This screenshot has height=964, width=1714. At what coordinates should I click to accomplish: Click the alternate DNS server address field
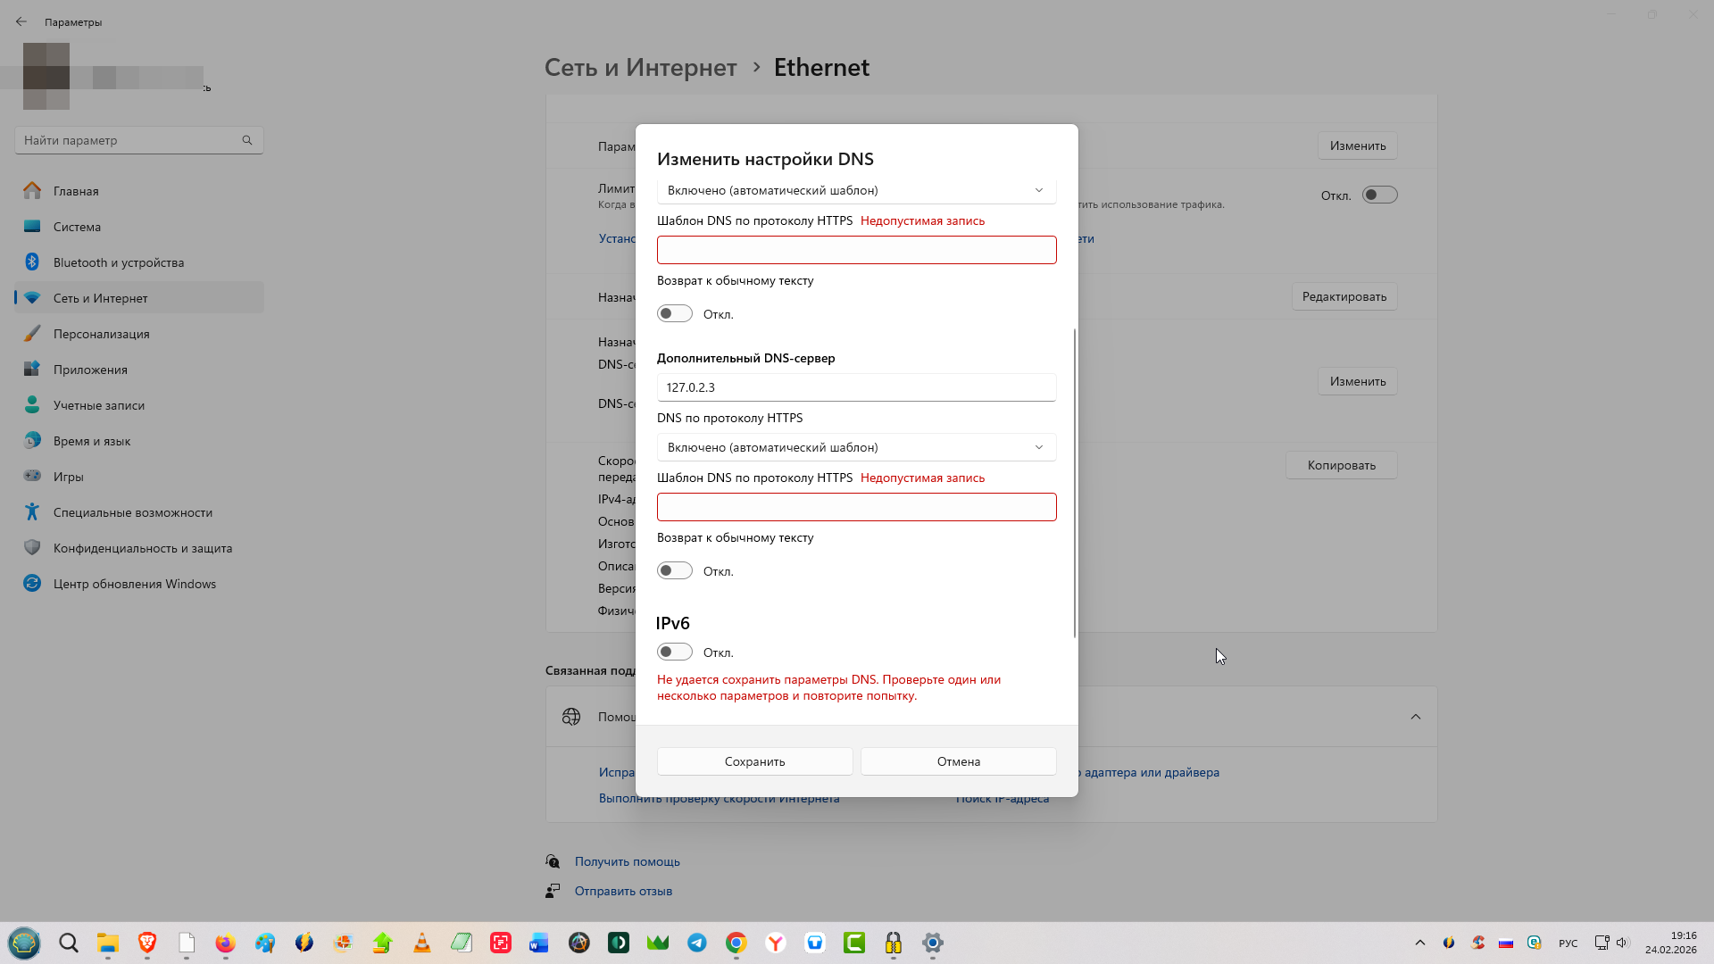coord(856,387)
